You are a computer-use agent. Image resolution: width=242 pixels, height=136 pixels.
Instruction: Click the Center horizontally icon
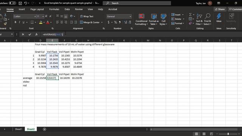[x=62, y=22]
